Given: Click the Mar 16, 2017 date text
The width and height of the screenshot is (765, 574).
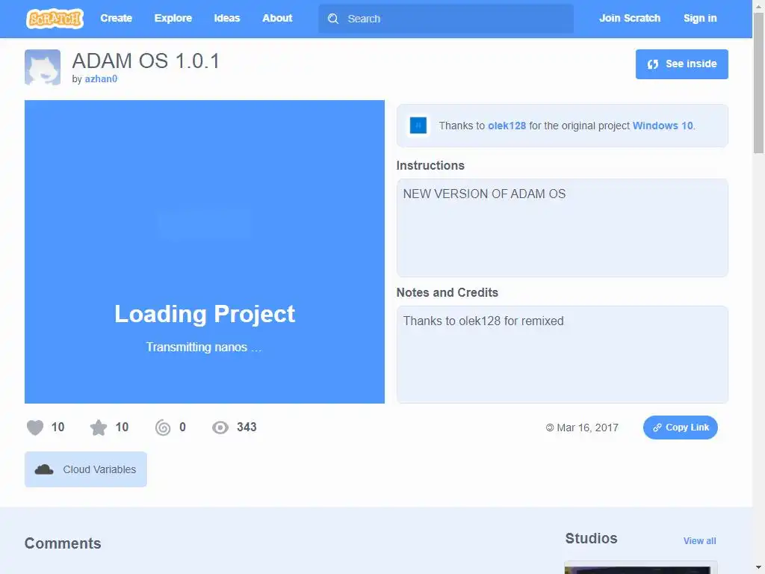Looking at the screenshot, I should (x=587, y=428).
